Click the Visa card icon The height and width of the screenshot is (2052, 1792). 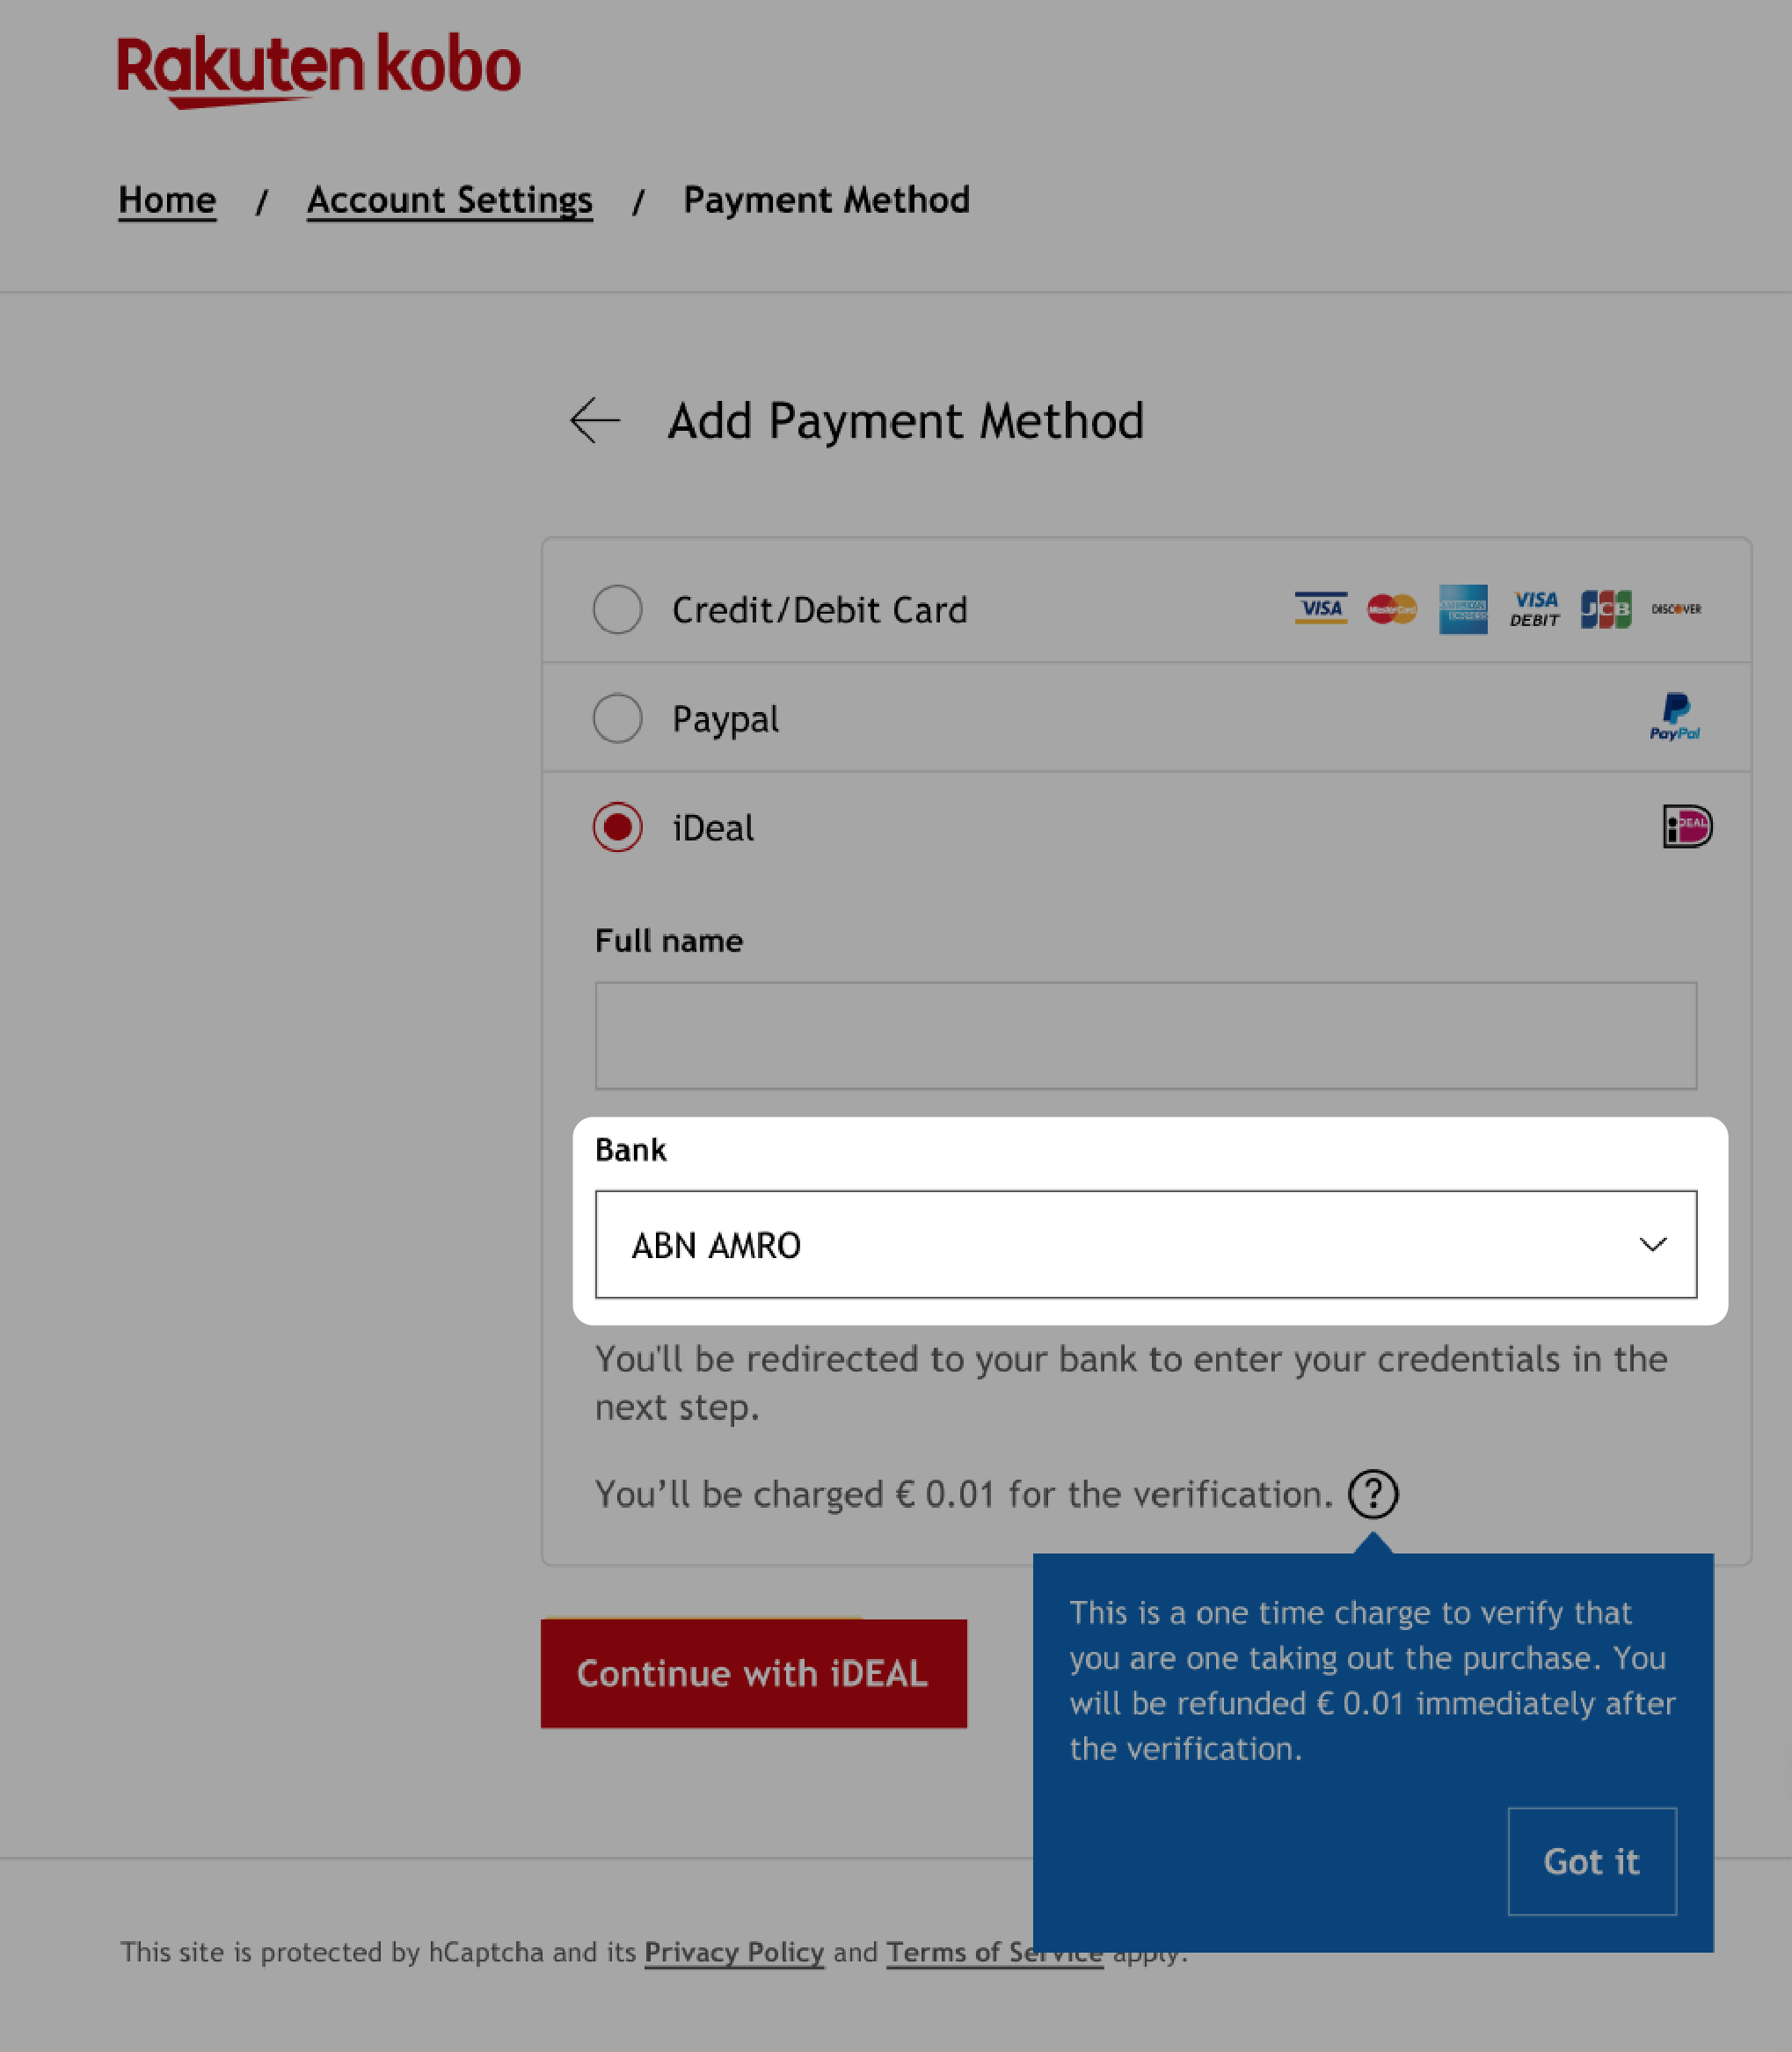click(x=1321, y=608)
